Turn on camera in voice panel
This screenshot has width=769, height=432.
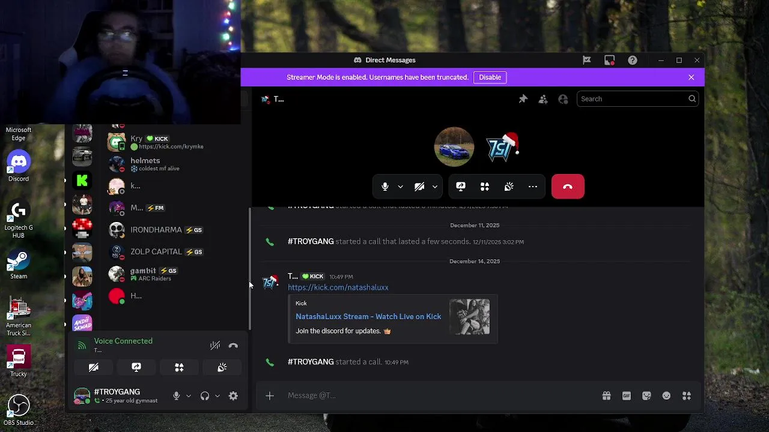(93, 367)
